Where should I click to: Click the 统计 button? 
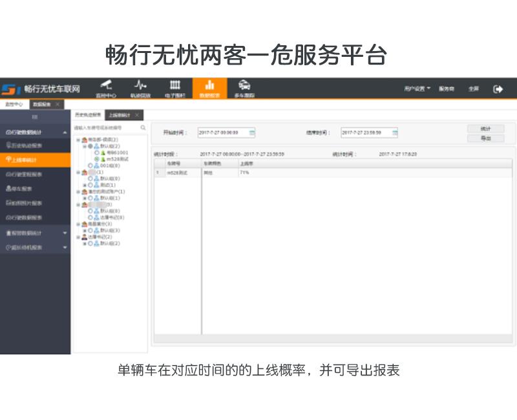pyautogui.click(x=485, y=129)
